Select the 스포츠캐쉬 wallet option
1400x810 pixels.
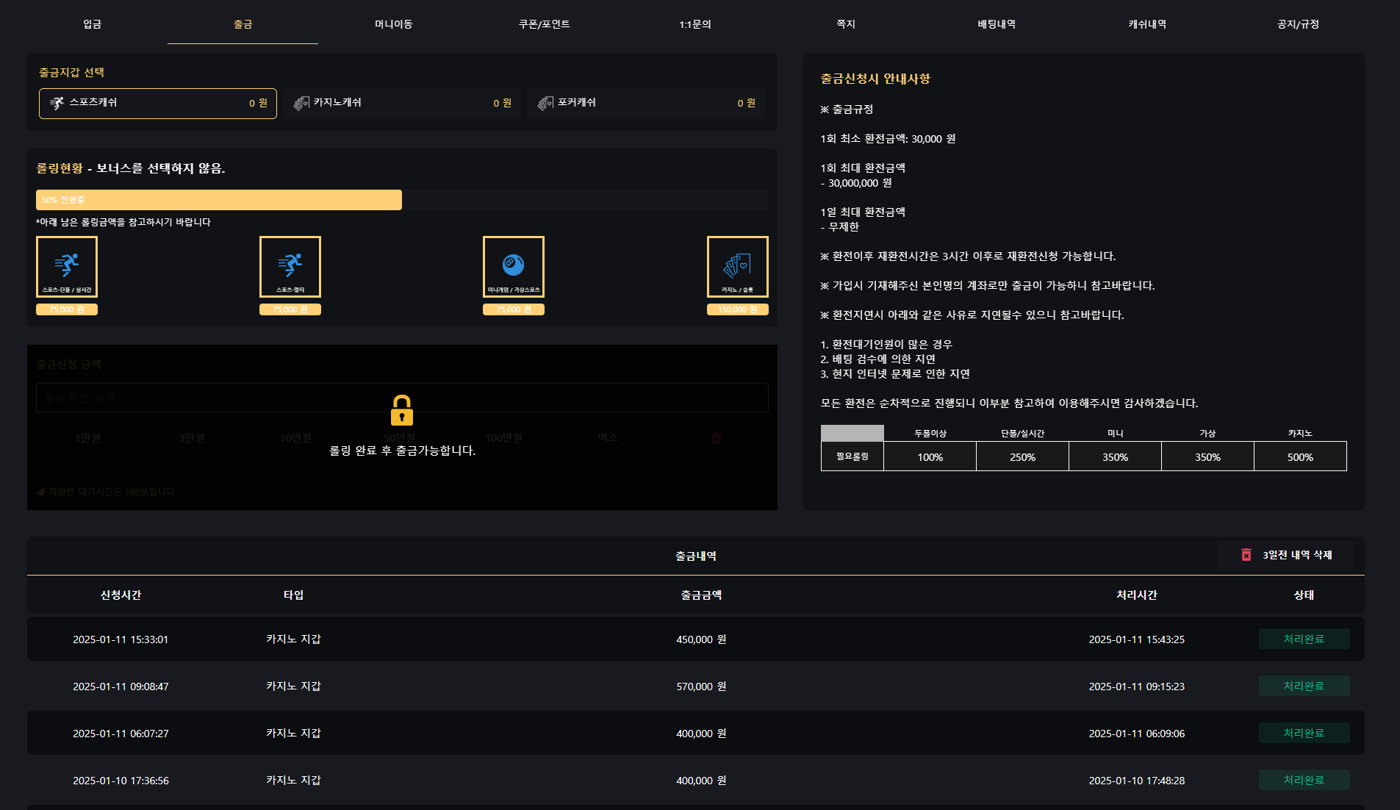[x=158, y=104]
